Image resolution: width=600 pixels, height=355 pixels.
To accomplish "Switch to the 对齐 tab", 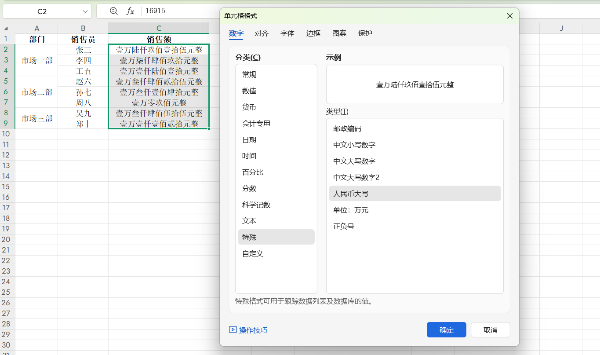I will (x=261, y=33).
